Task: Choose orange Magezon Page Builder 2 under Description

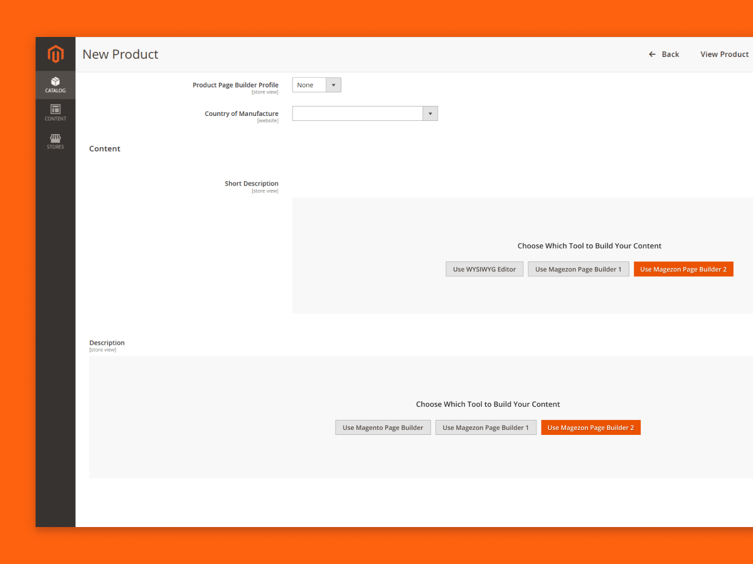Action: click(590, 428)
